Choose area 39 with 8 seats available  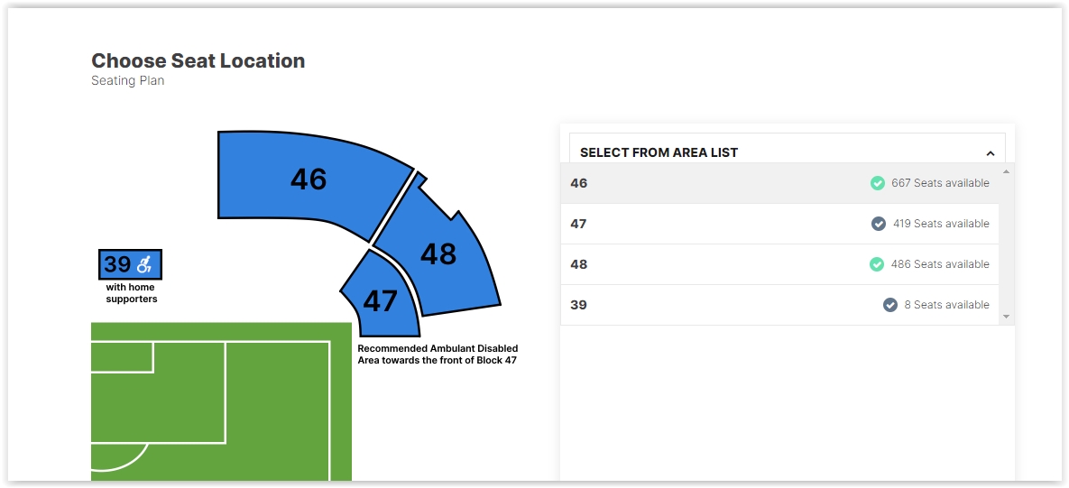pyautogui.click(x=780, y=305)
